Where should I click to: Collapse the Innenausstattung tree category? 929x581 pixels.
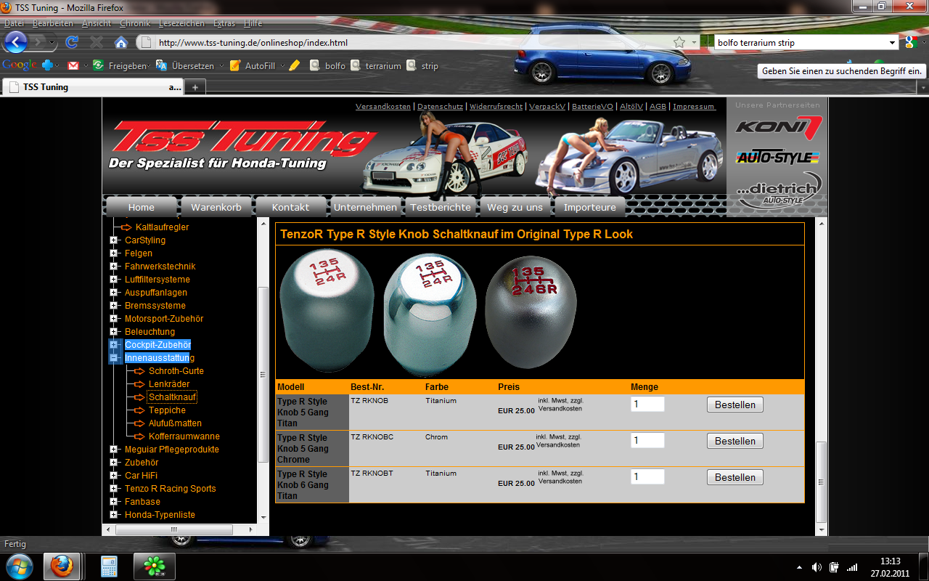point(114,358)
